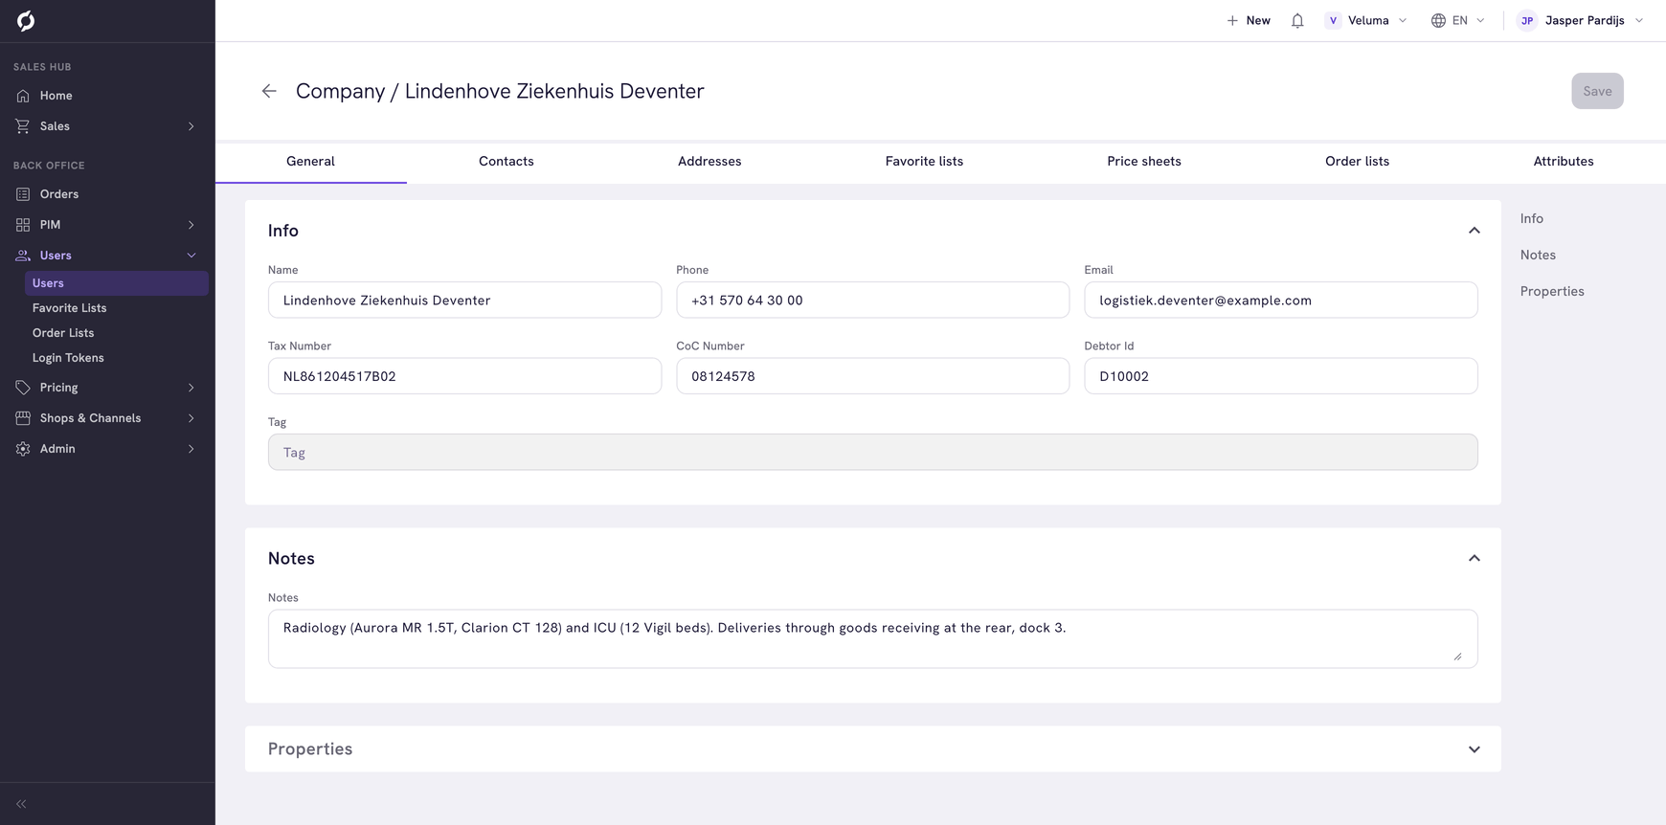
Task: Open the EN language dropdown
Action: pyautogui.click(x=1458, y=20)
